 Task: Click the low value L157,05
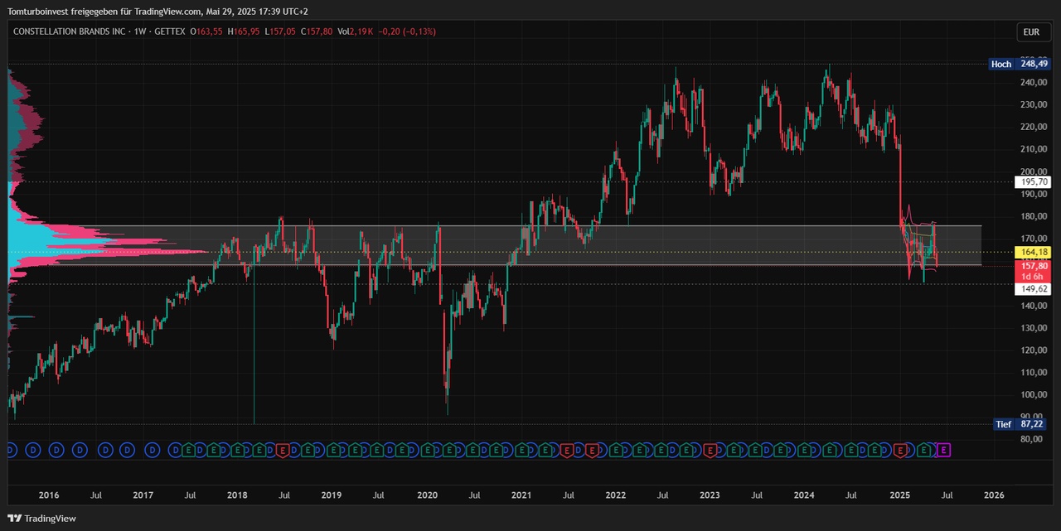279,31
